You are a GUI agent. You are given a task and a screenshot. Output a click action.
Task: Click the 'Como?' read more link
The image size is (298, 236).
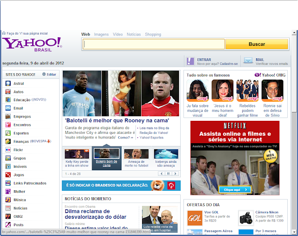125,138
